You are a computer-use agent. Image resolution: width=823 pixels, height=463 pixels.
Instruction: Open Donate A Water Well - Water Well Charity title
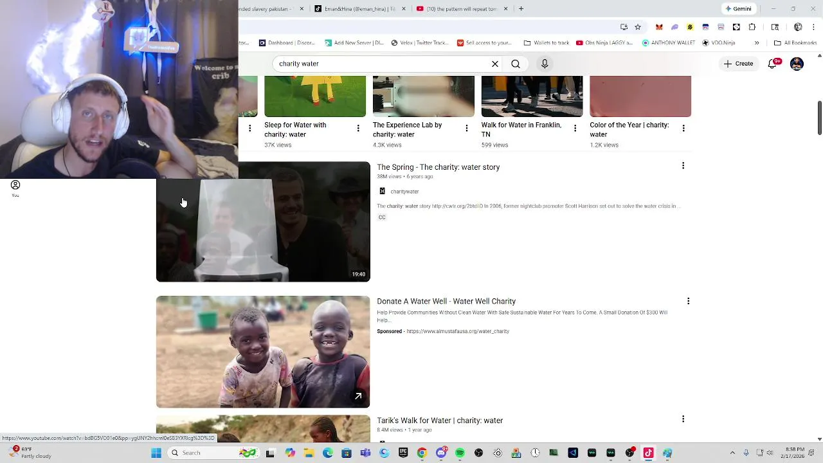(x=446, y=302)
